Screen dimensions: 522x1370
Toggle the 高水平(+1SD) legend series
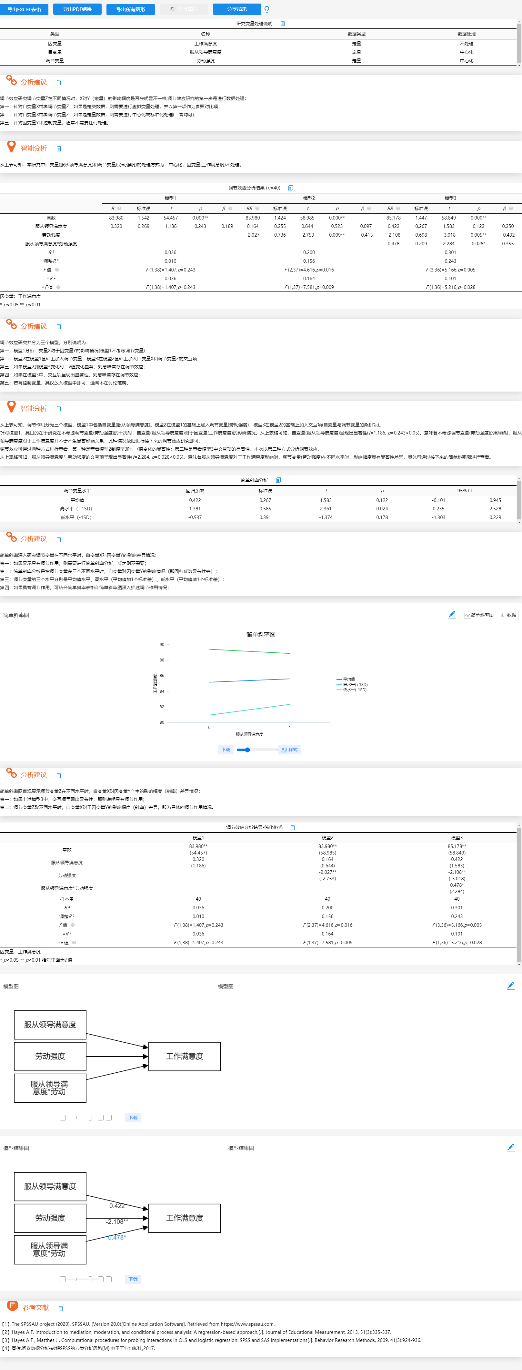[x=352, y=684]
